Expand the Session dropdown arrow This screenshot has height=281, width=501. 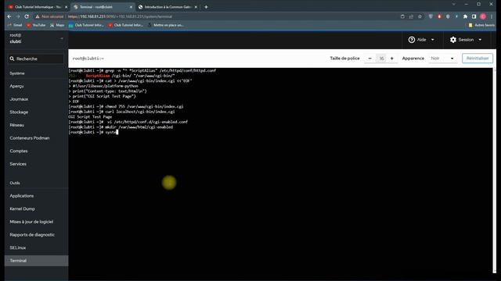480,40
